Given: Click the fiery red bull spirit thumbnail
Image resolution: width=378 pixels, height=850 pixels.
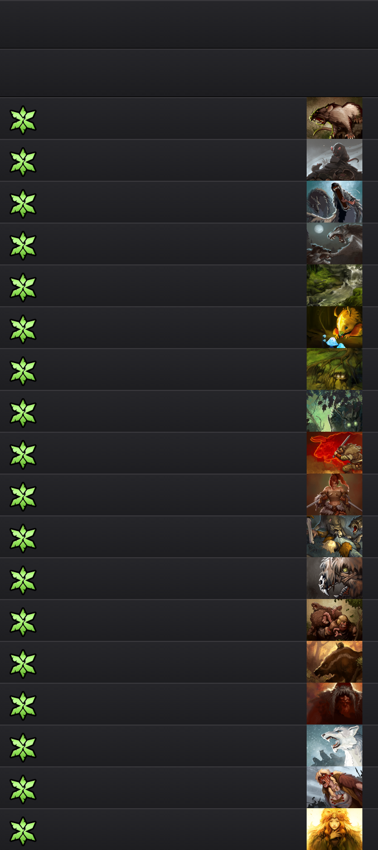Looking at the screenshot, I should pos(335,453).
